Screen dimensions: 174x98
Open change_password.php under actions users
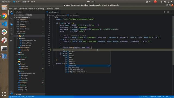pyautogui.click(x=29, y=41)
